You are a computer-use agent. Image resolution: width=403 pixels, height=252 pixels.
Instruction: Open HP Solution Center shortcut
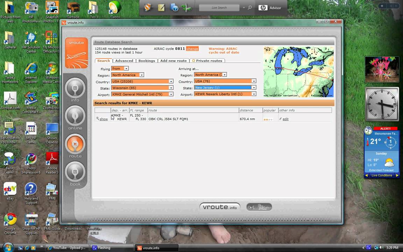31,42
